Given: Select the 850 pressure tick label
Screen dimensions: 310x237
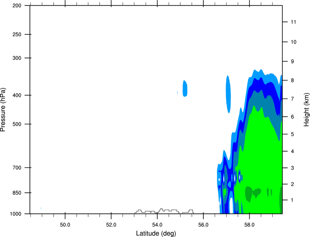Looking at the screenshot, I should pos(17,193).
